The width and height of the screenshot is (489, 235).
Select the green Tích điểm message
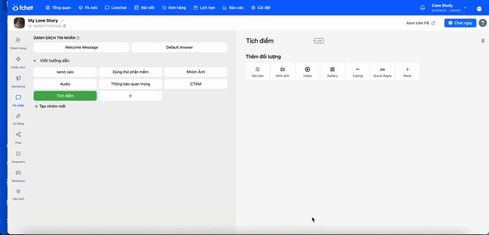[x=65, y=96]
